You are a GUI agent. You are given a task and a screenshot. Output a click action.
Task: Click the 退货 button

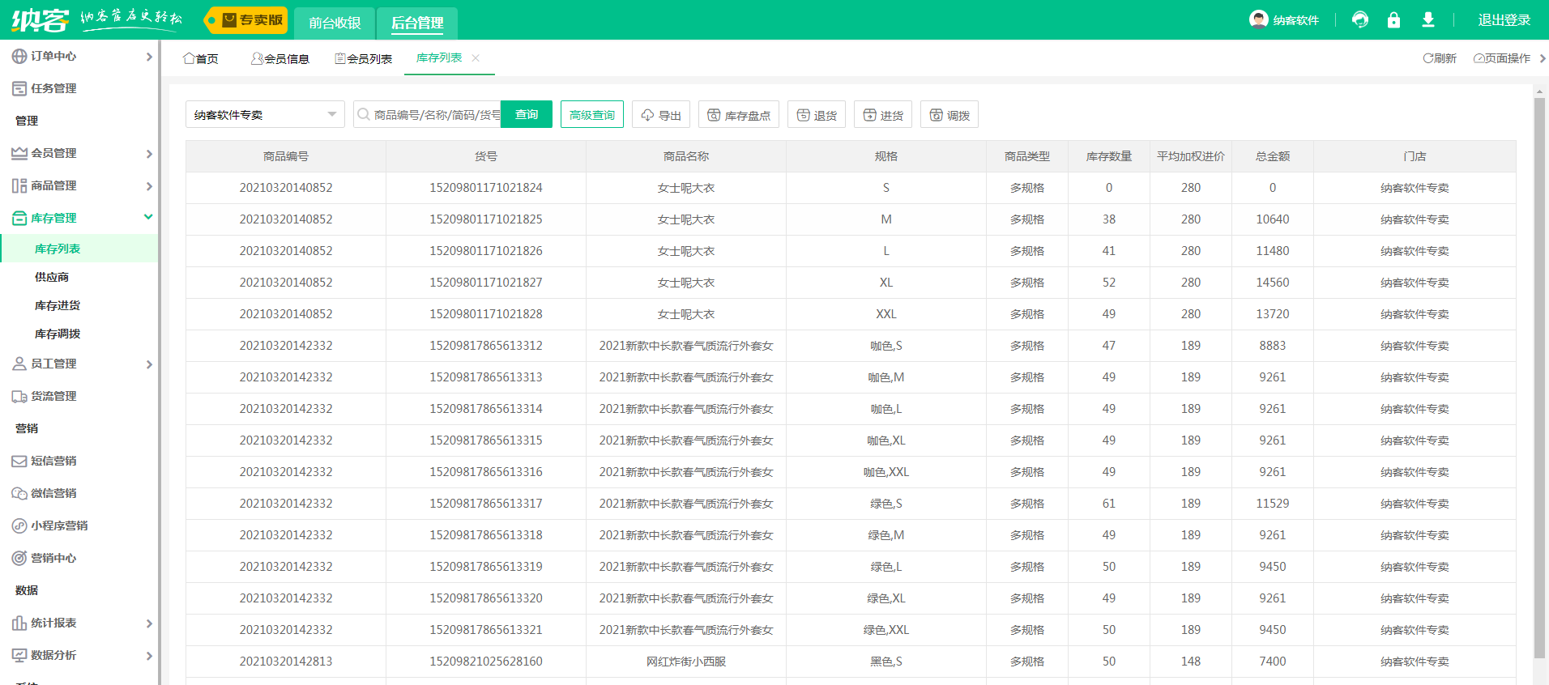817,114
